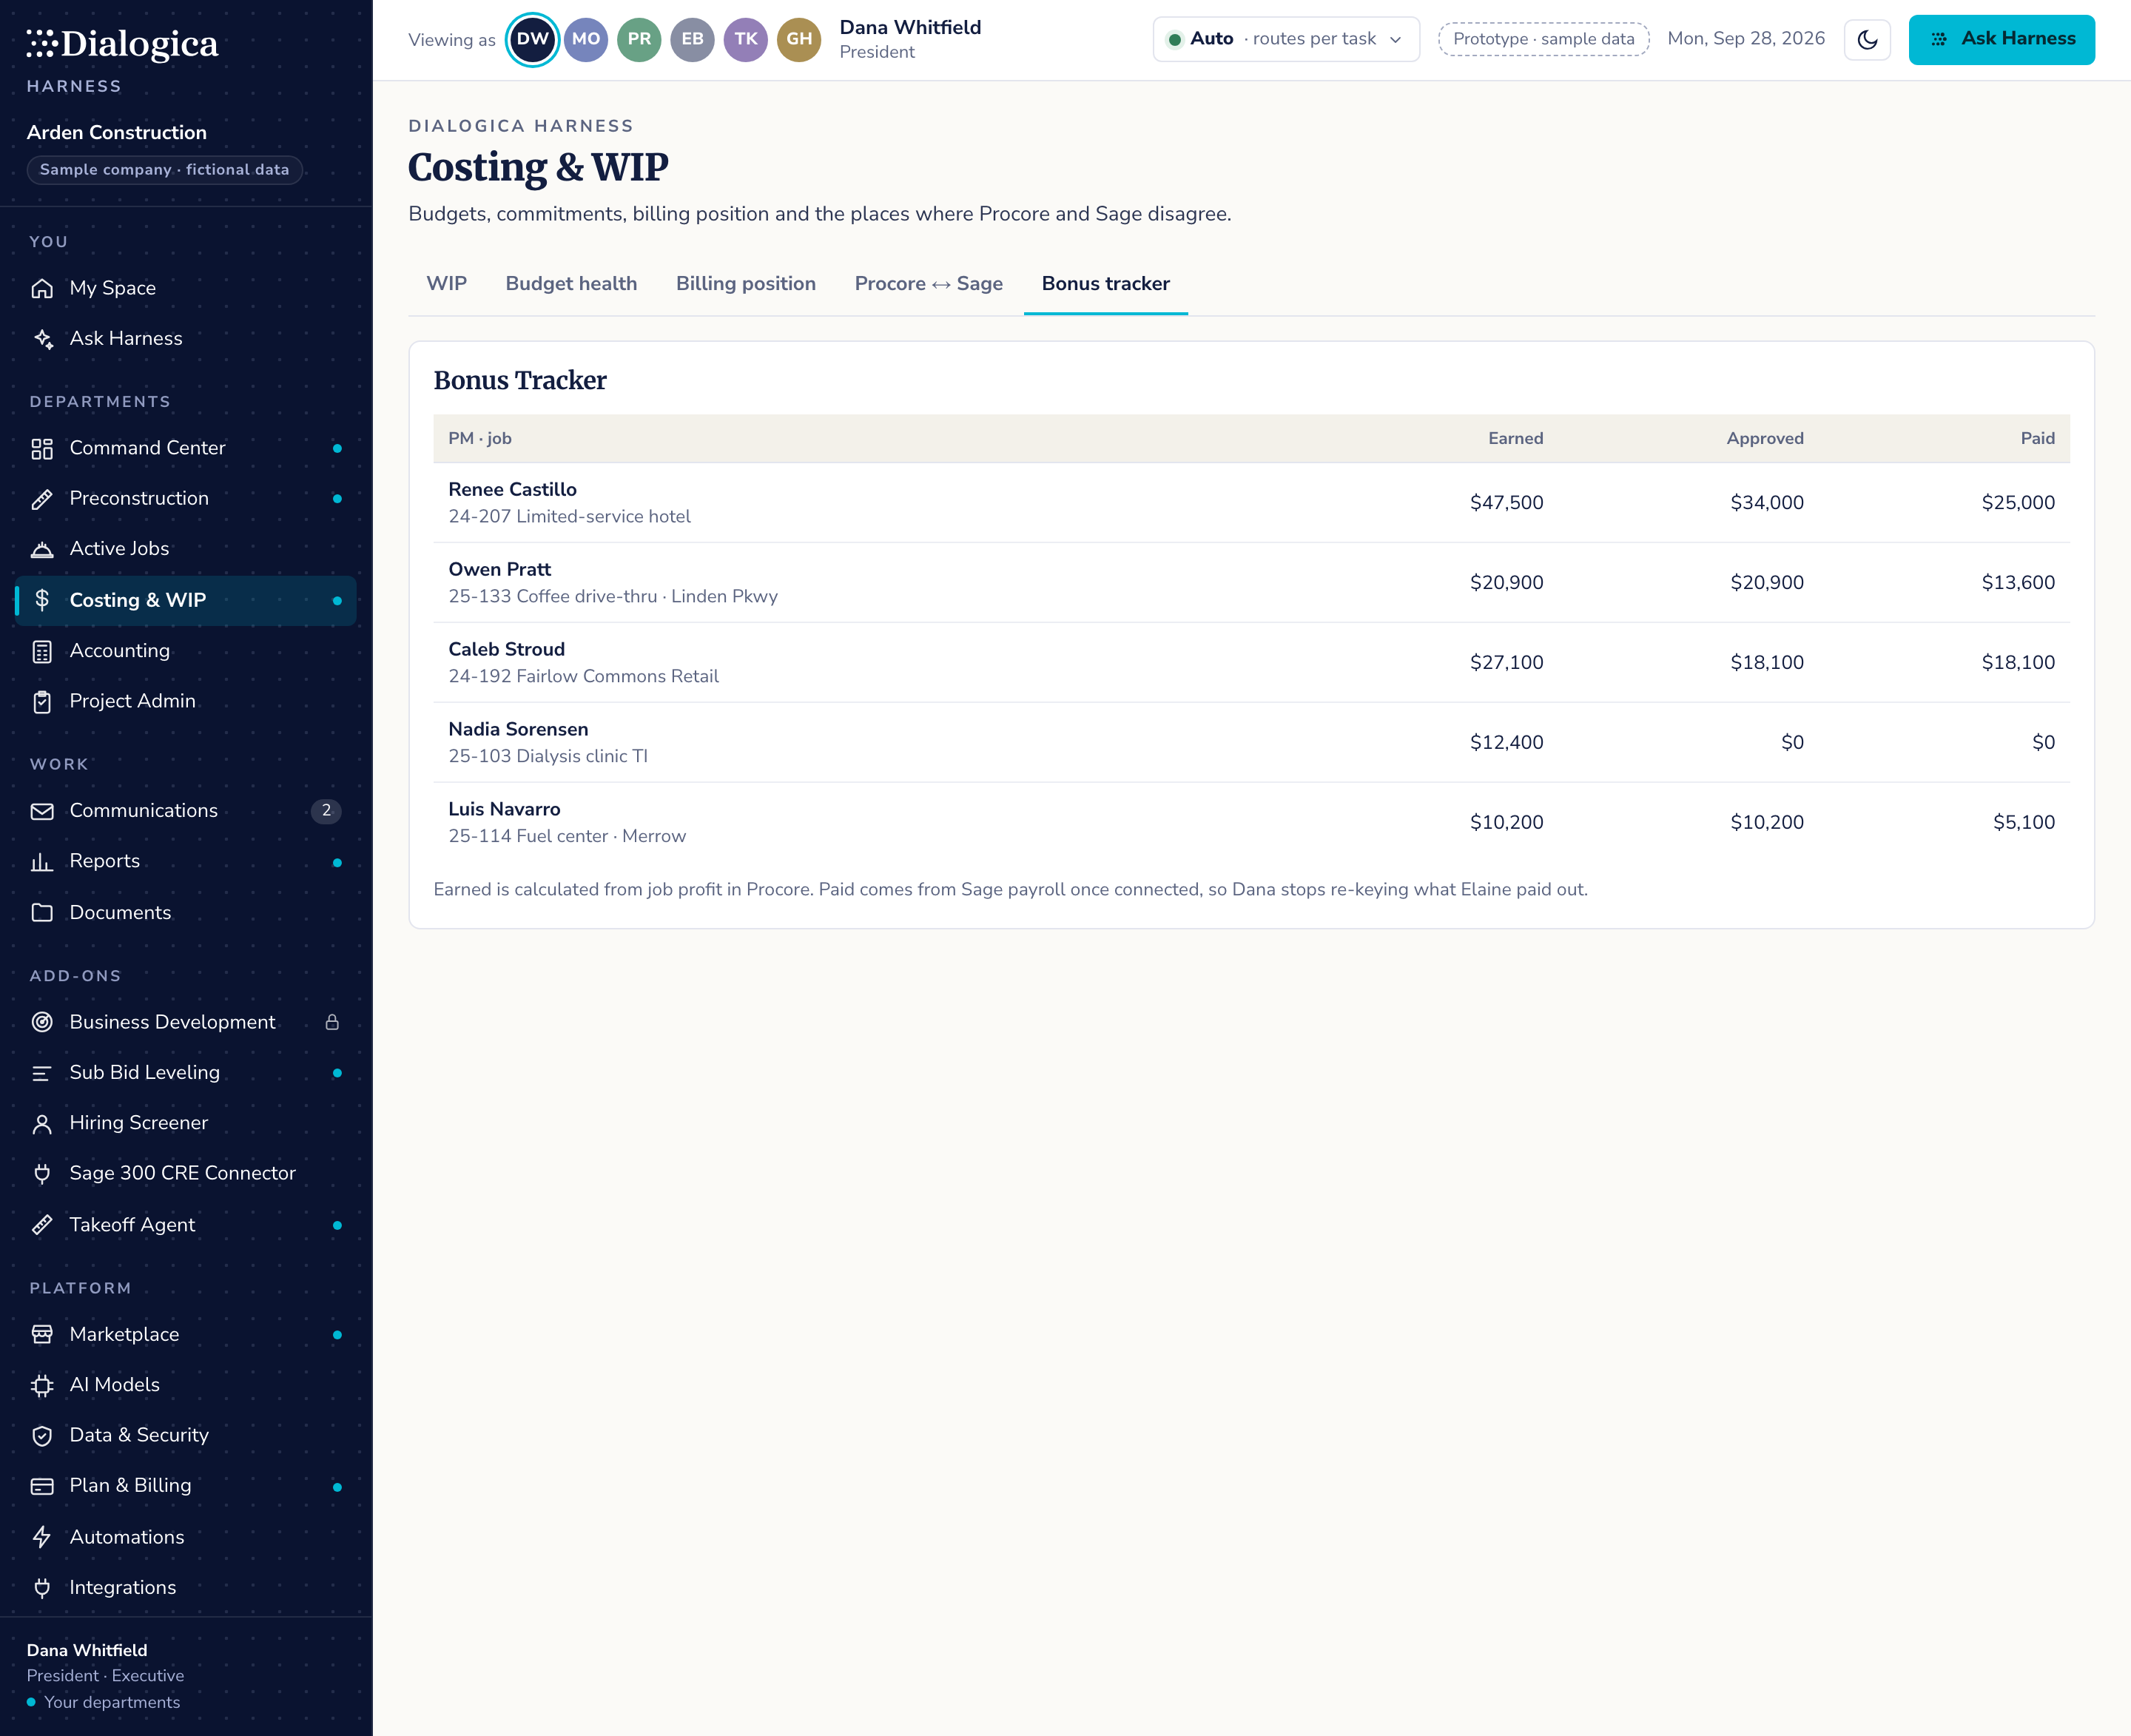Open Sage 300 CRE Connector plug icon
Screen dimensions: 2131x1736
pyautogui.click(x=42, y=1173)
